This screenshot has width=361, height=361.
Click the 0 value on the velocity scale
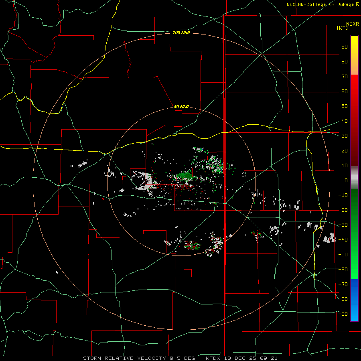pyautogui.click(x=346, y=180)
